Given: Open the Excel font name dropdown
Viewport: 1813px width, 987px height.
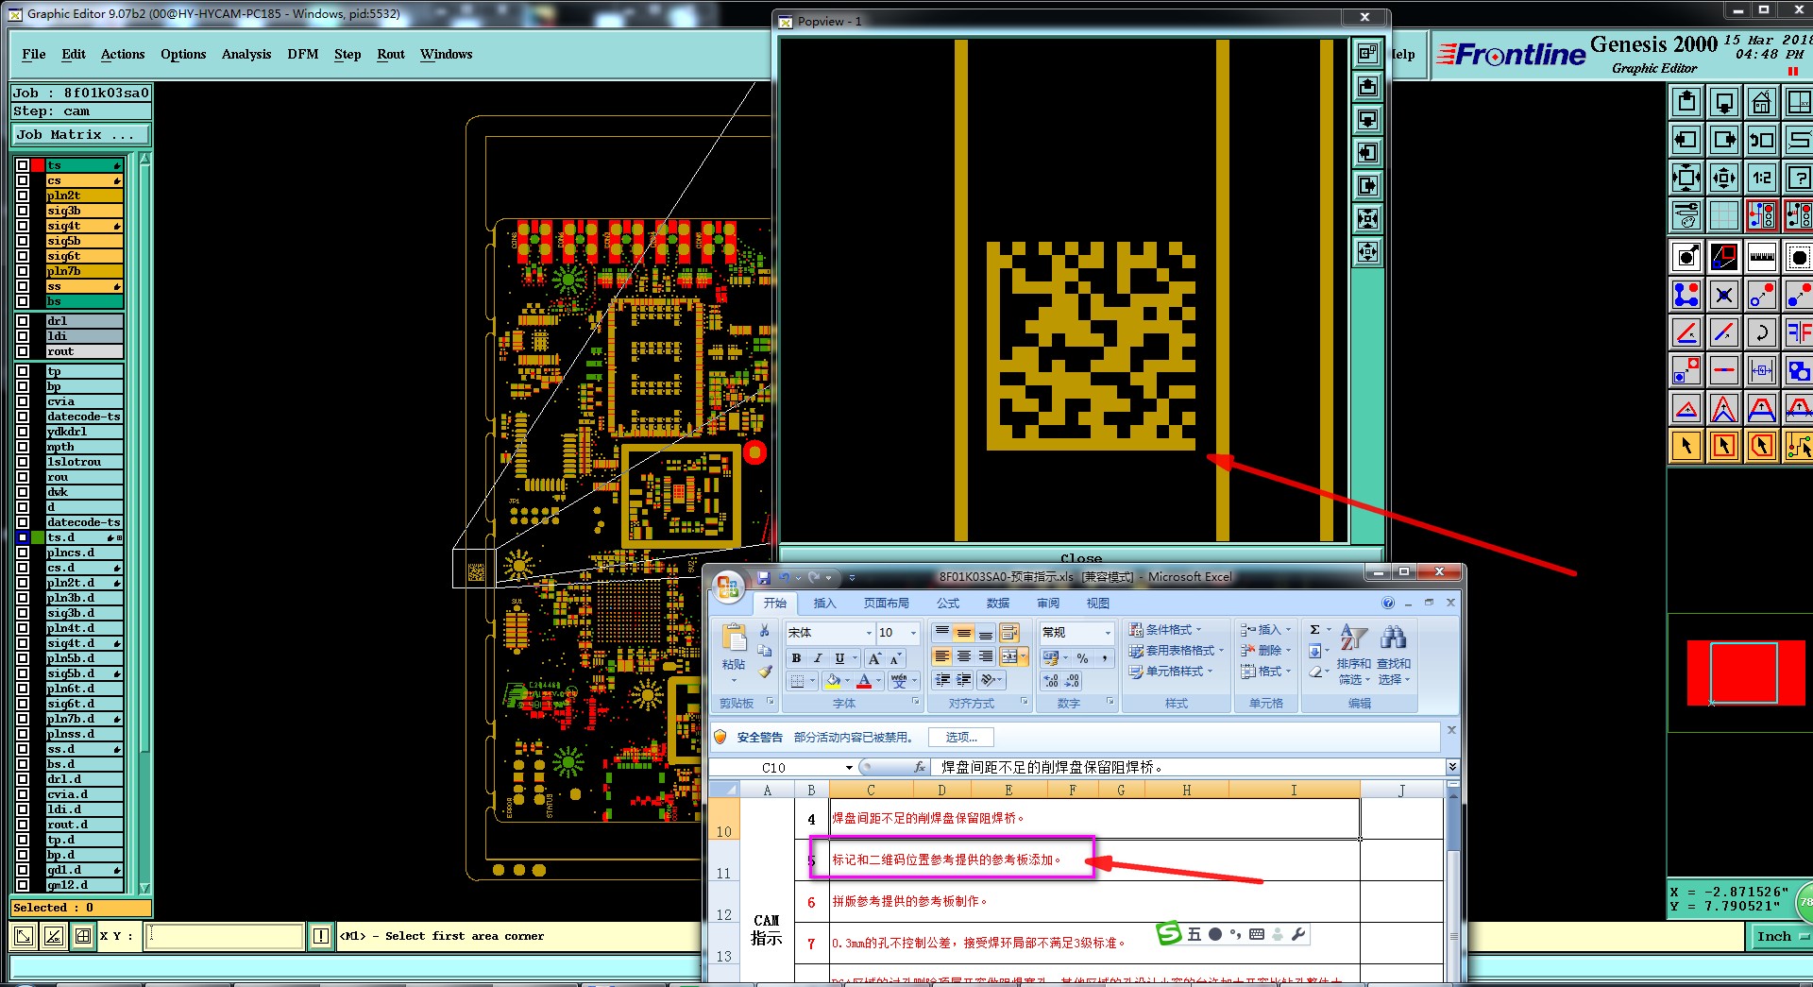Looking at the screenshot, I should point(869,633).
